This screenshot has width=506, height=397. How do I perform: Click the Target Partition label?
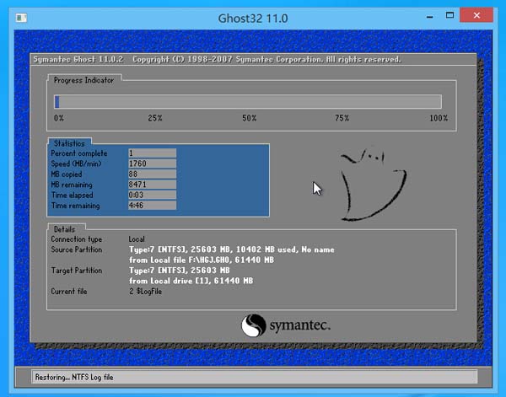pos(77,271)
